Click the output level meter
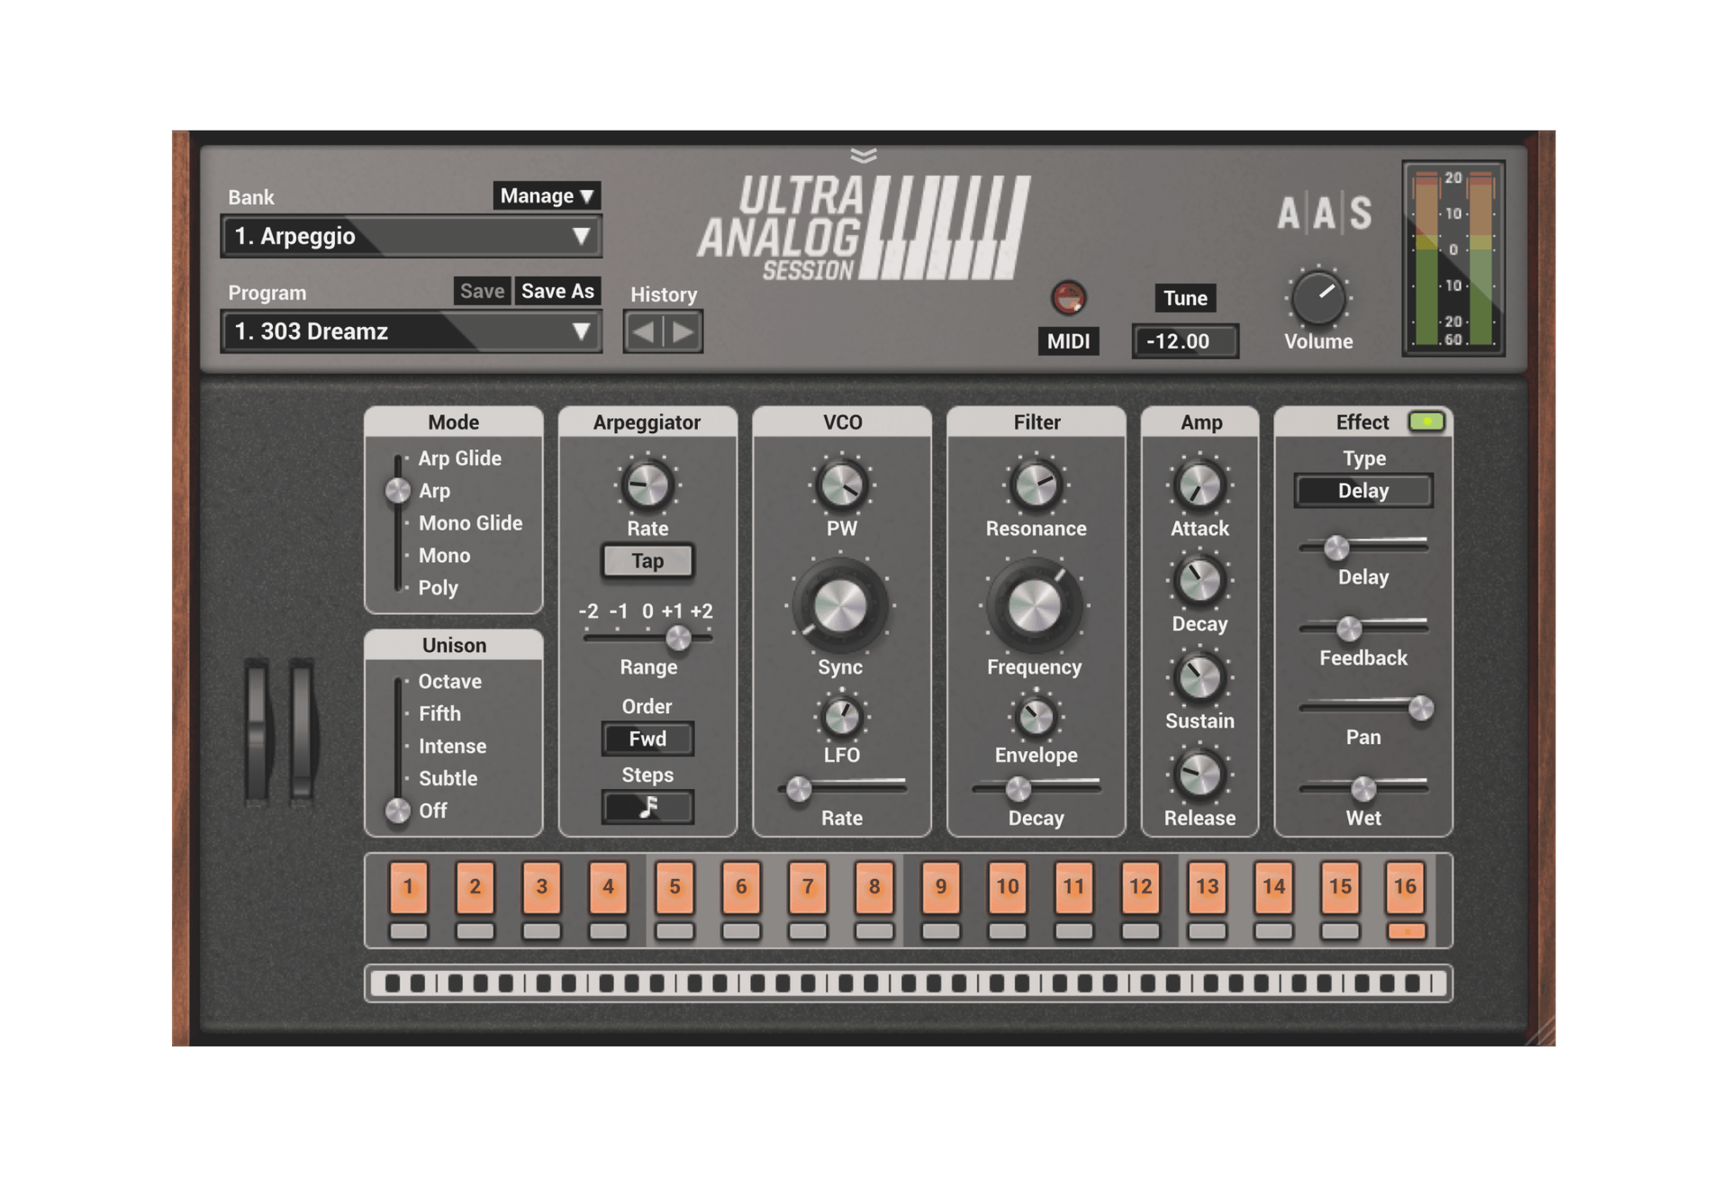 pyautogui.click(x=1453, y=258)
